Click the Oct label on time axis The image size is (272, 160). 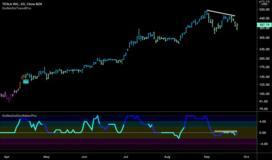246,157
